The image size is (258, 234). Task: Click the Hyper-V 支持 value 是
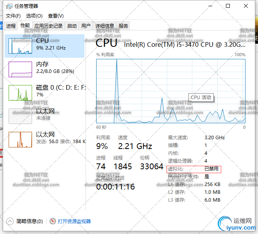coord(207,177)
